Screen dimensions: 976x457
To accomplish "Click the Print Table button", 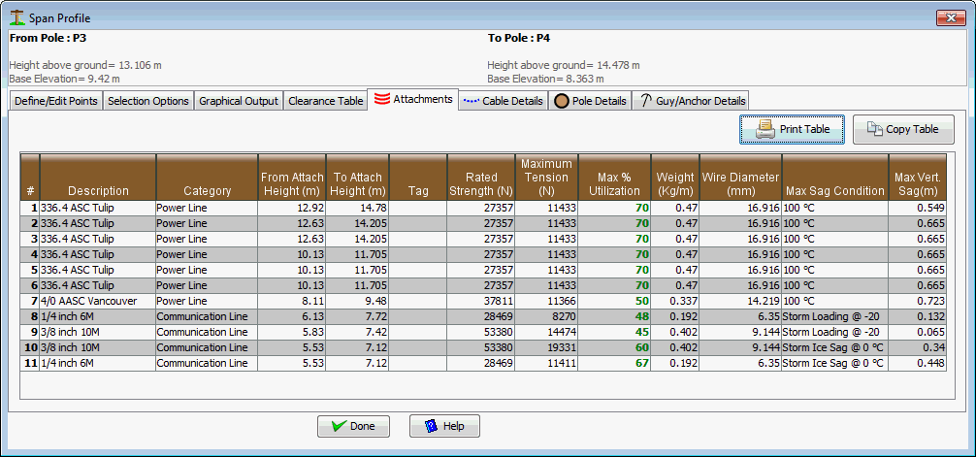I will (x=792, y=129).
